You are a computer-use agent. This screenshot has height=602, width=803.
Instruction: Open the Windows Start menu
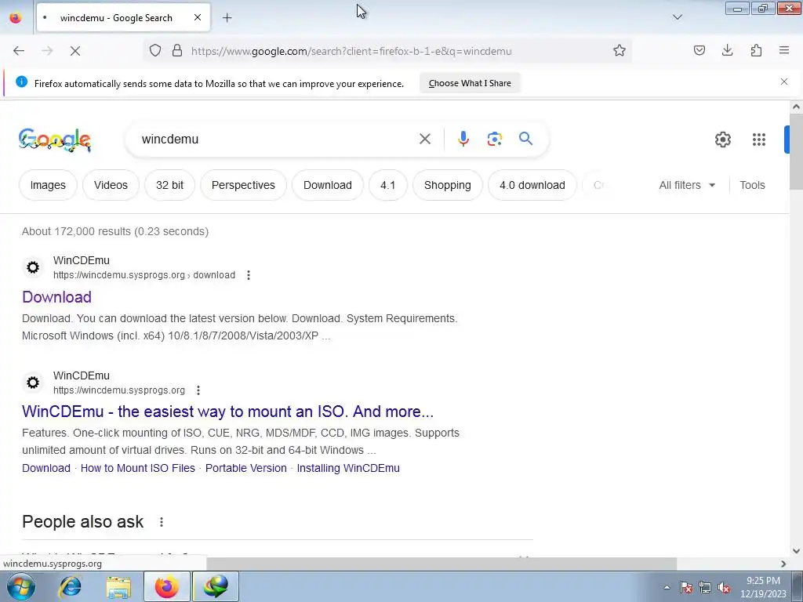[x=21, y=586]
